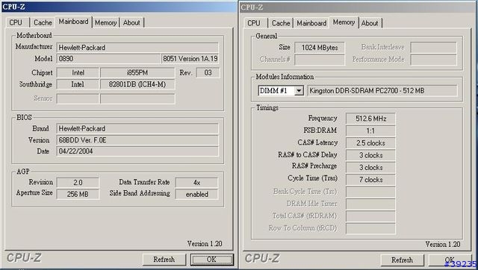Screen dimensions: 478x270
Task: Click Side Band Addressing value enabled
Action: (196, 194)
